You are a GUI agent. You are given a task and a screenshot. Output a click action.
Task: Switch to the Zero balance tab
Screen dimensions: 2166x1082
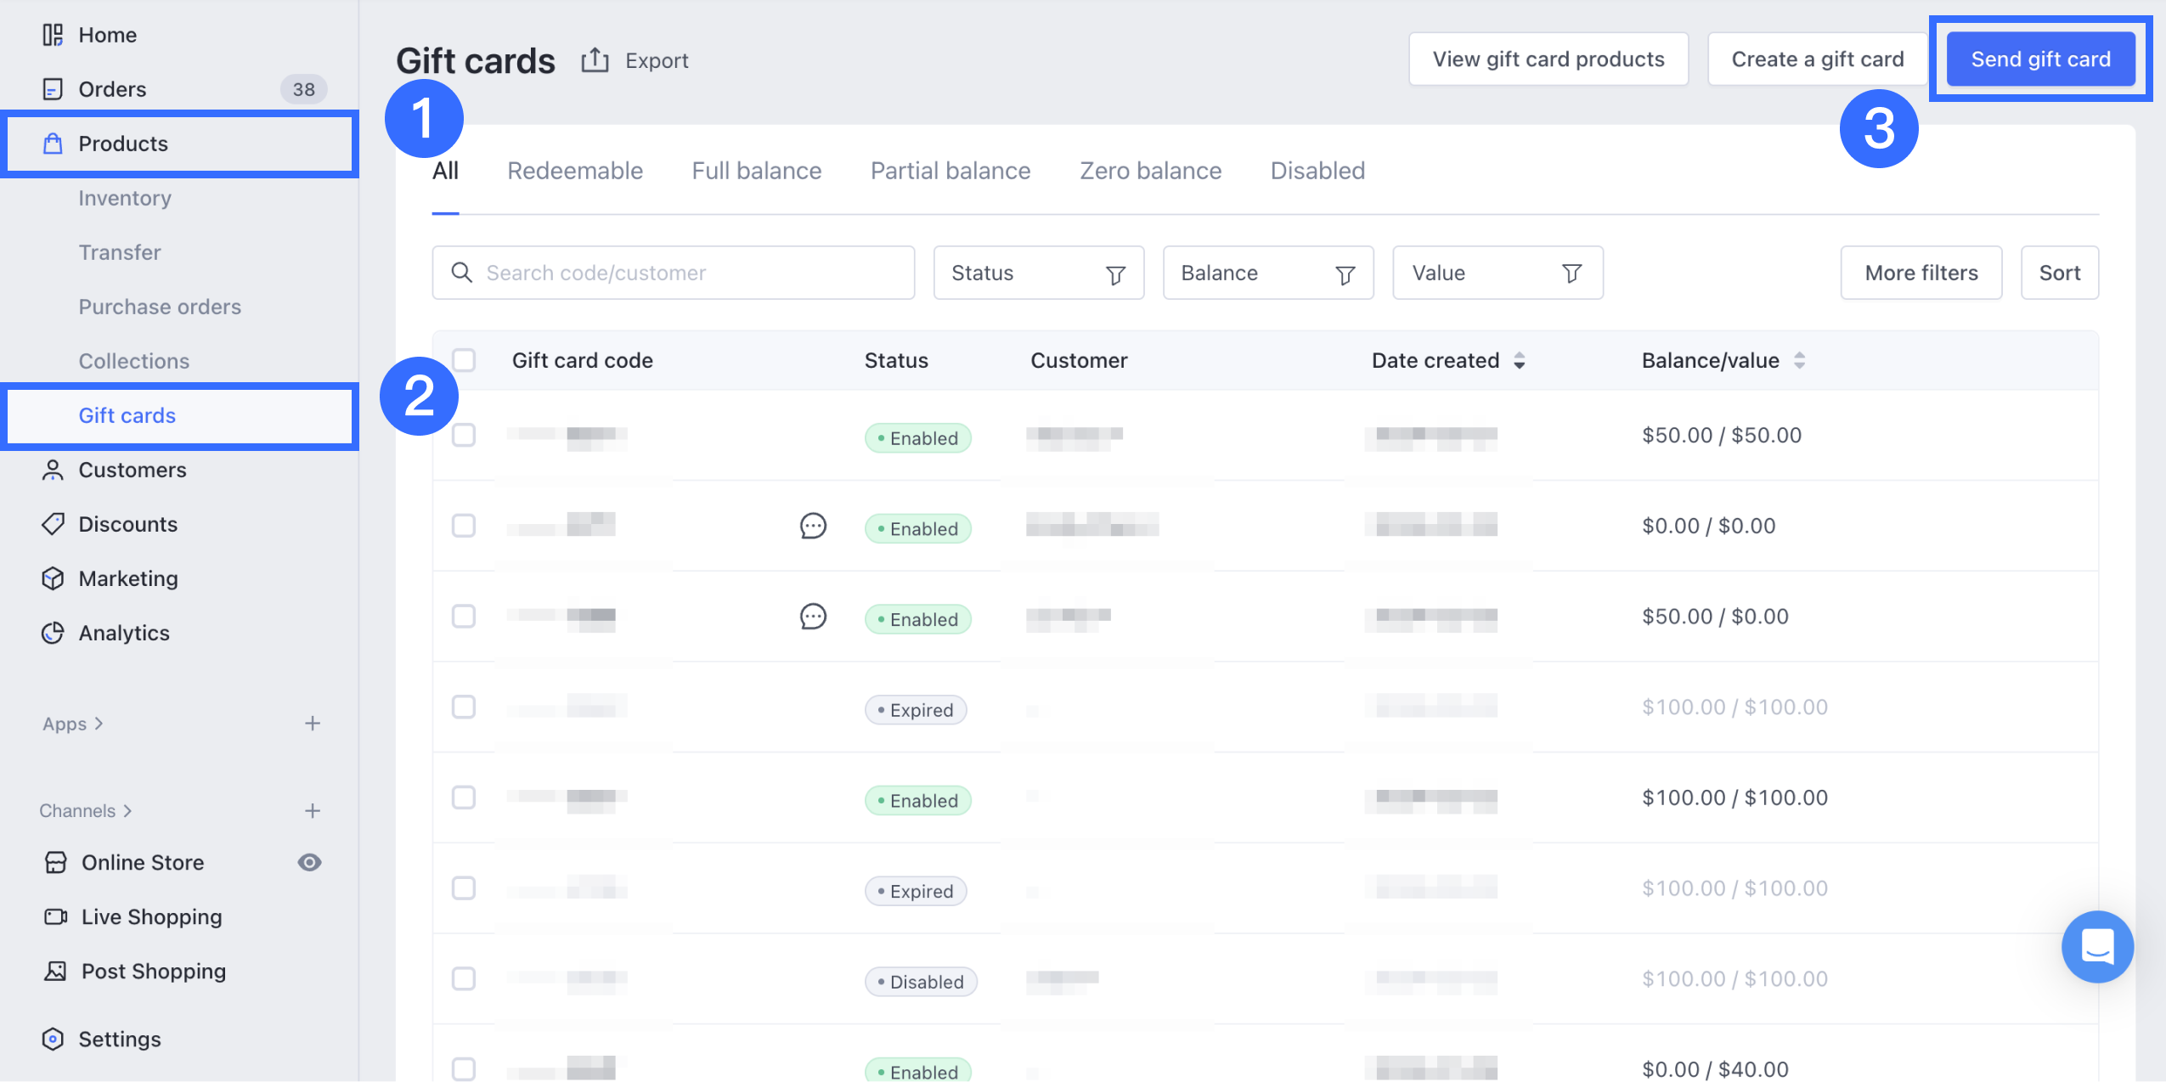pyautogui.click(x=1150, y=171)
